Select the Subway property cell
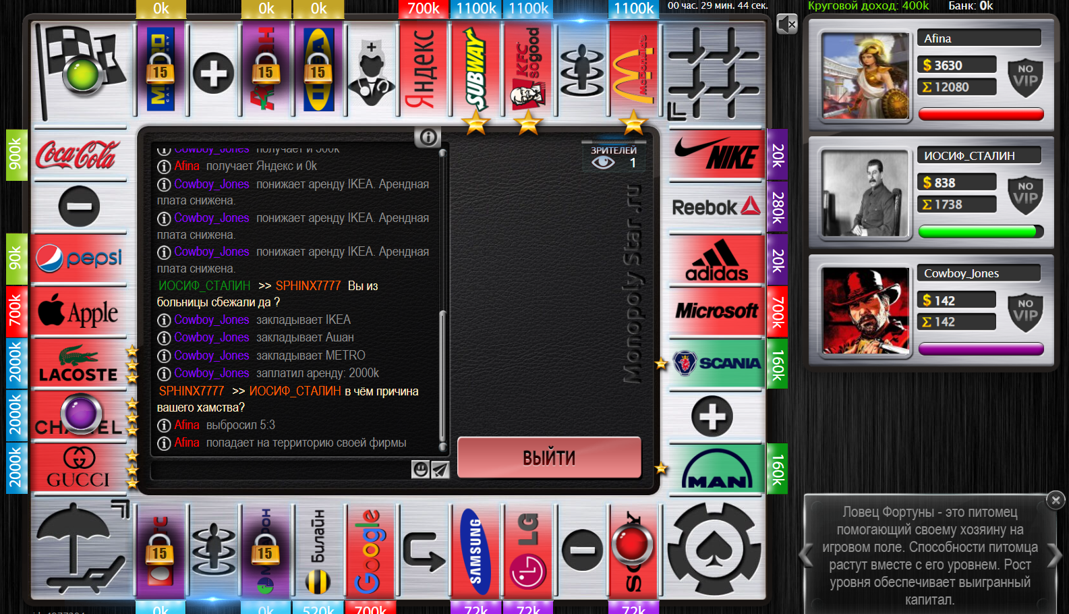 point(476,69)
